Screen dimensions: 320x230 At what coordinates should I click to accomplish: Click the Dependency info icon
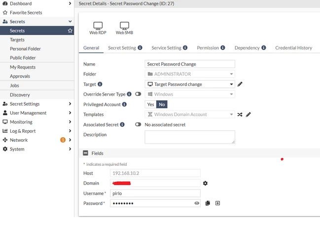(264, 47)
